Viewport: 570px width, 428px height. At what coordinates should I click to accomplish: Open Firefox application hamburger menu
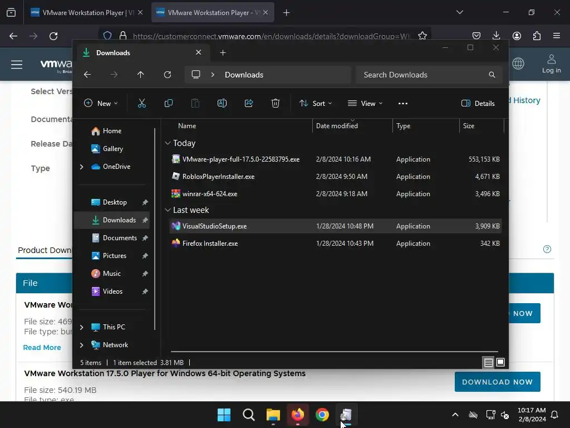pyautogui.click(x=557, y=36)
